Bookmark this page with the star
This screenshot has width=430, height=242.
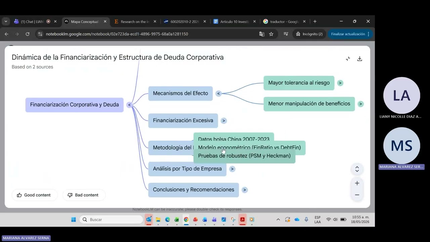[271, 34]
